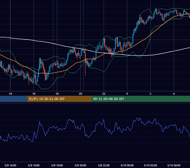Viewport: 190px width, 168px height.
Task: Select the 5/9 14:00 date label
Action: tap(10, 165)
